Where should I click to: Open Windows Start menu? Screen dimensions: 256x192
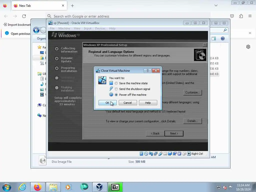(7, 187)
